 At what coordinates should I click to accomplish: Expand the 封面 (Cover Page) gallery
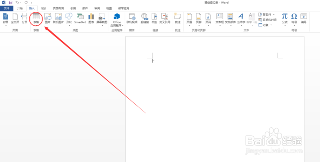click(6, 20)
